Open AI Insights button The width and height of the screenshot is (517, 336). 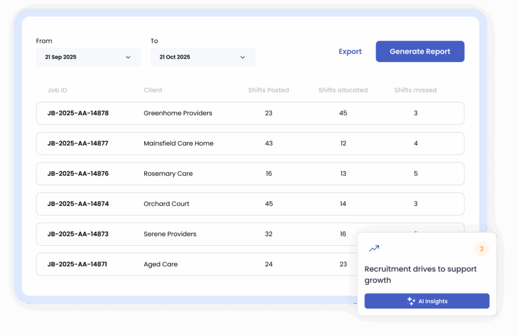[x=427, y=301]
